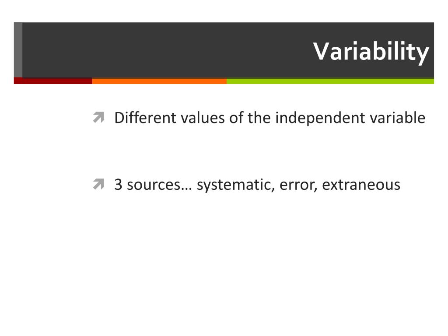Screen dimensions: 448x336
Task: Click the dark red accent bar segment
Action: (x=53, y=81)
